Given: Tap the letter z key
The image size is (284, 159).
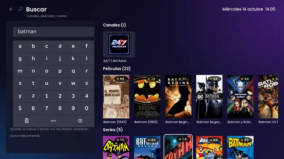Looking at the screenshot, I should click(x=33, y=96).
